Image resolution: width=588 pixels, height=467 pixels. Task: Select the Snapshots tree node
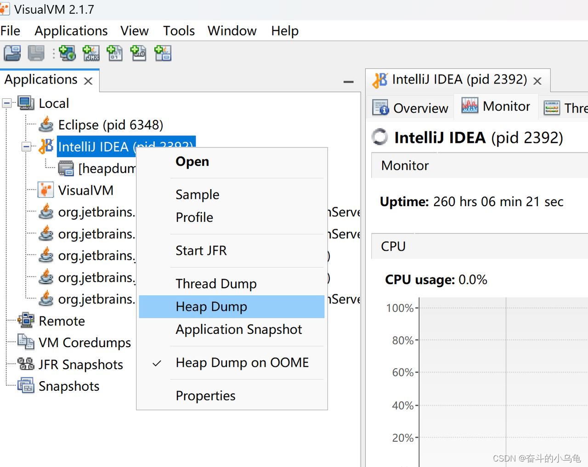[x=69, y=386]
